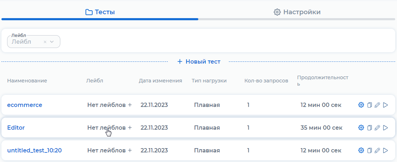Open the Editor test link
The image size is (397, 162).
pos(16,128)
